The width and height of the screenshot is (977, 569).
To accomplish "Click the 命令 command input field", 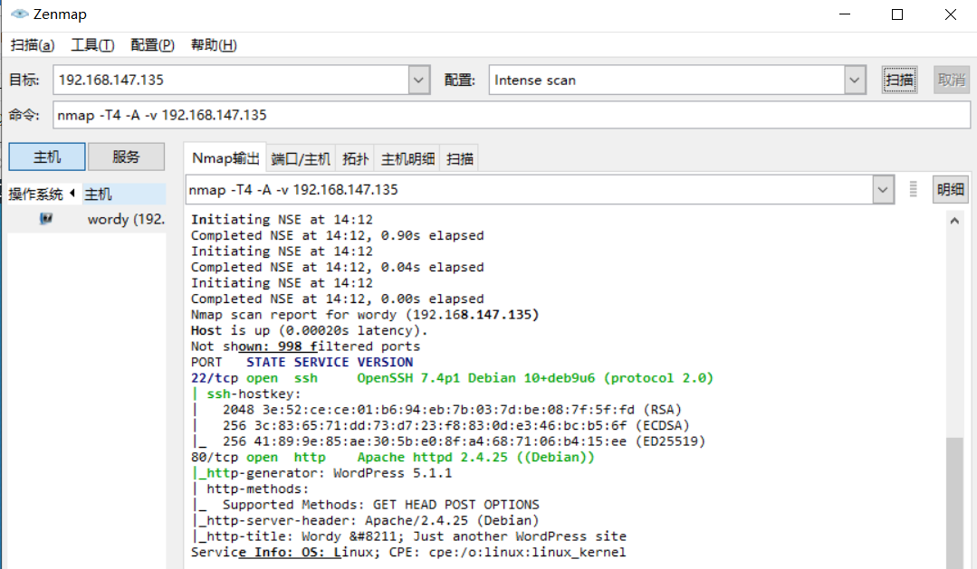I will coord(512,115).
